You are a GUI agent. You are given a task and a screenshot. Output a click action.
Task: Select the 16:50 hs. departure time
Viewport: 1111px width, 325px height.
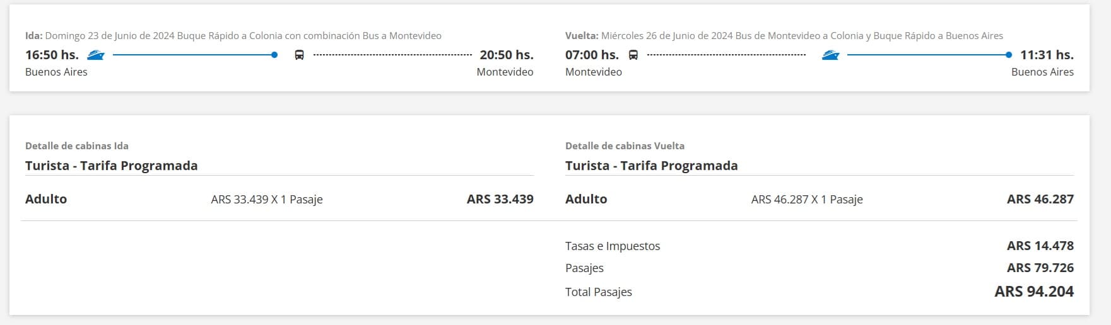tap(52, 55)
